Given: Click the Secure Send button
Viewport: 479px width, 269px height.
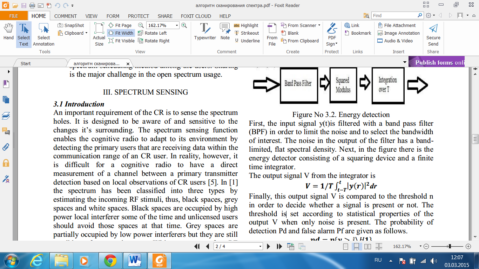Looking at the screenshot, I should coord(433,34).
